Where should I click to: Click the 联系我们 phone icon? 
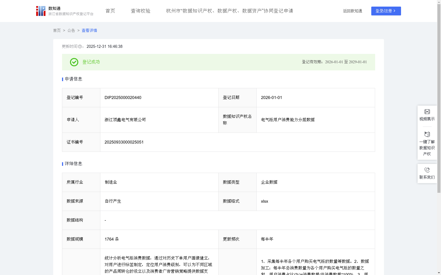427,170
